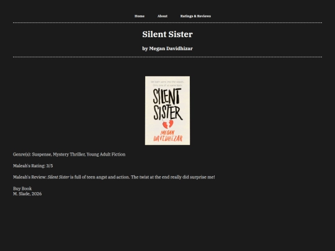This screenshot has width=335, height=251.
Task: Select the author line by Megan Davidhizar
Action: (167, 49)
